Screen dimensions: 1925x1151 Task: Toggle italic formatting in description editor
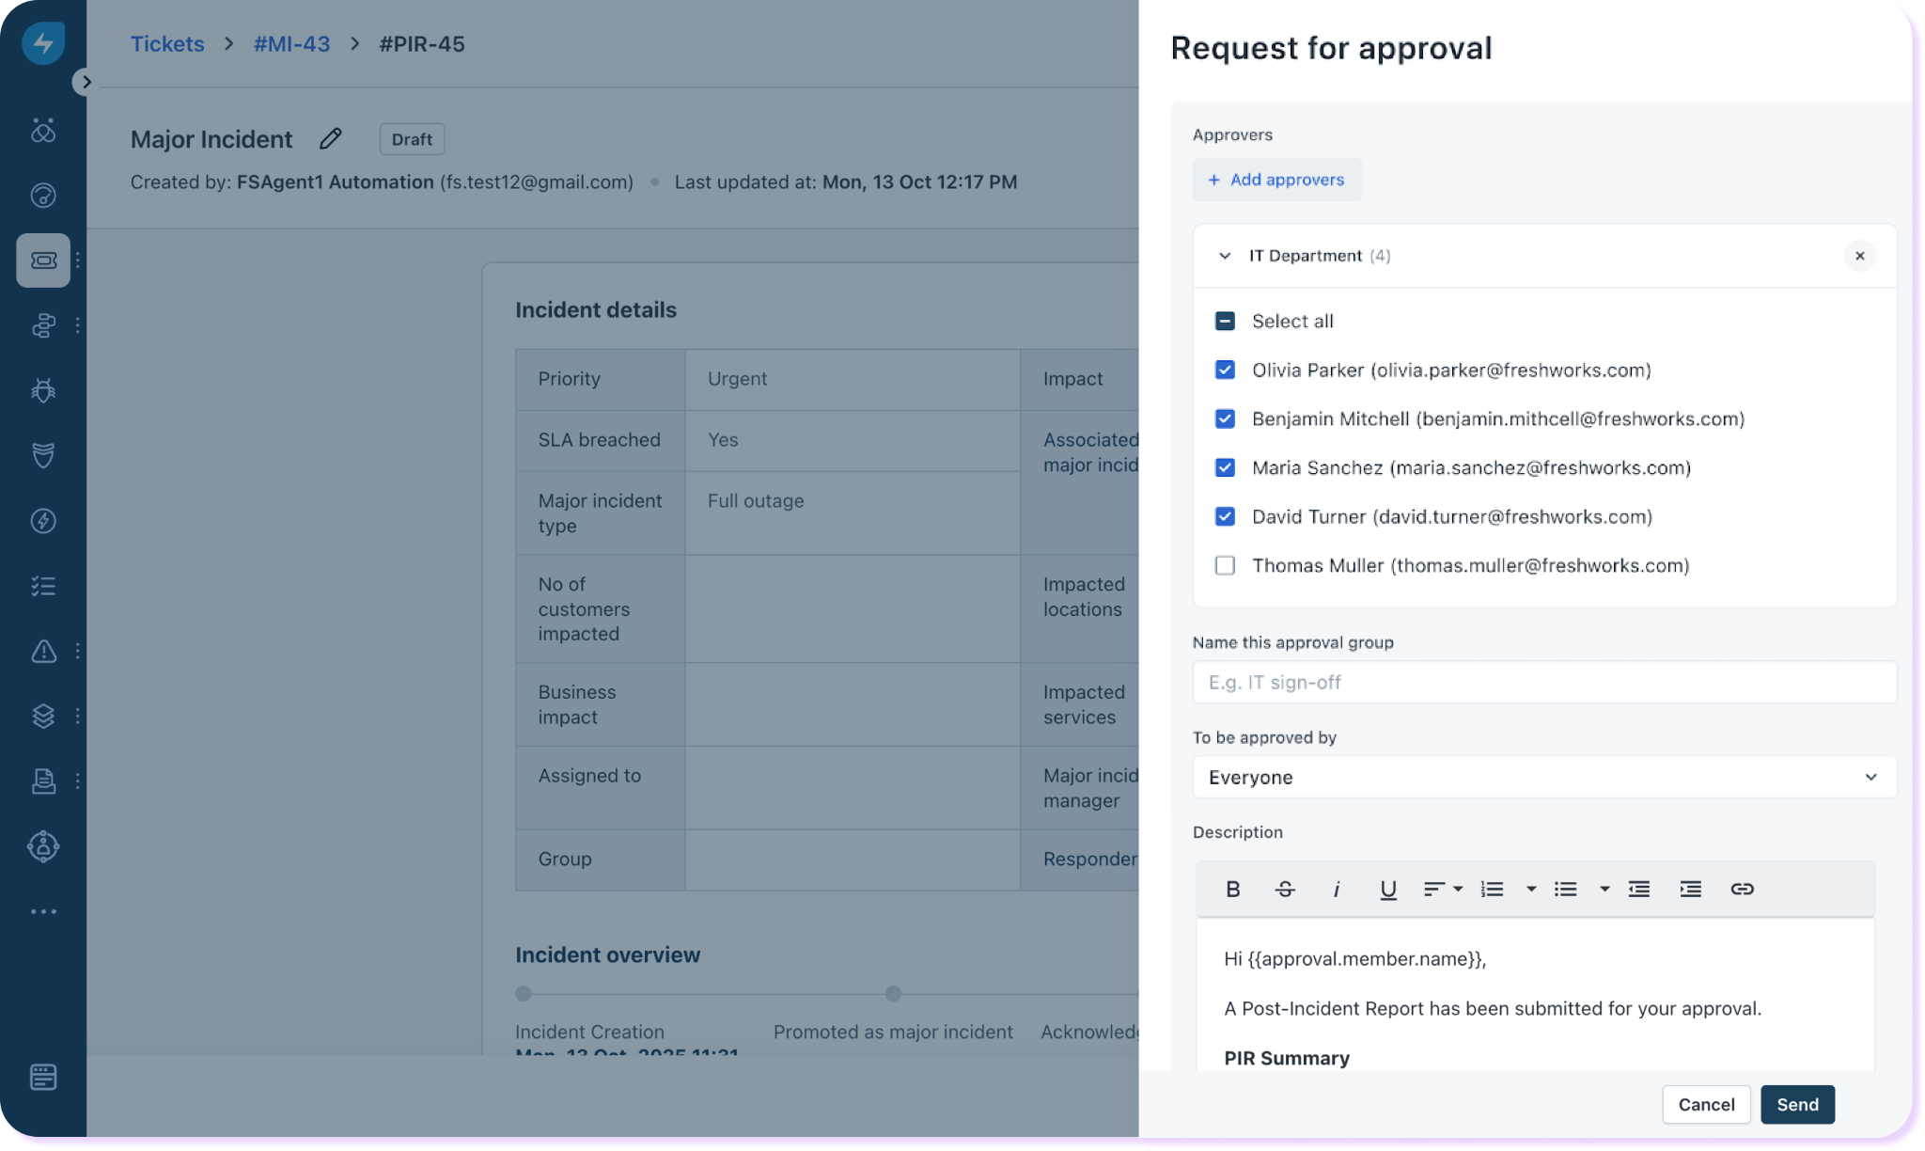[x=1336, y=889]
